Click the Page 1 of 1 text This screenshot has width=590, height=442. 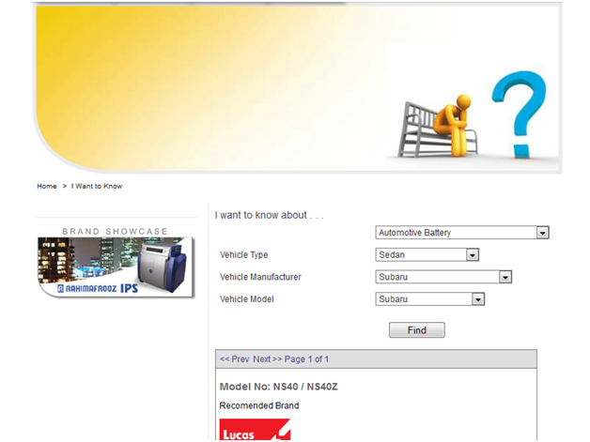click(306, 359)
